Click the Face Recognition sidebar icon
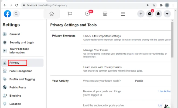This screenshot has height=108, width=178. [x=5, y=71]
